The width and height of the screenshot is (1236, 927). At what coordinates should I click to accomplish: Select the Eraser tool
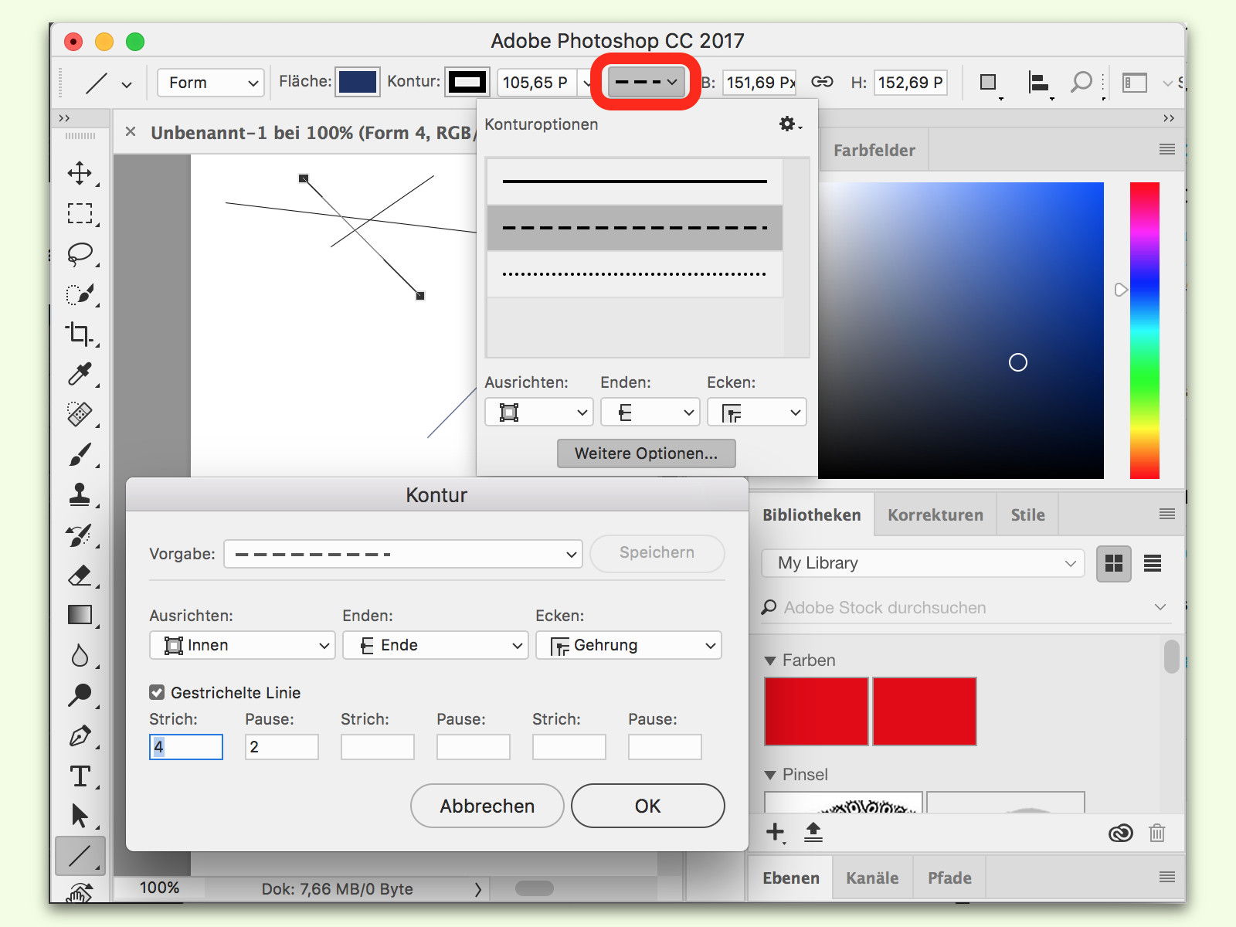click(80, 576)
